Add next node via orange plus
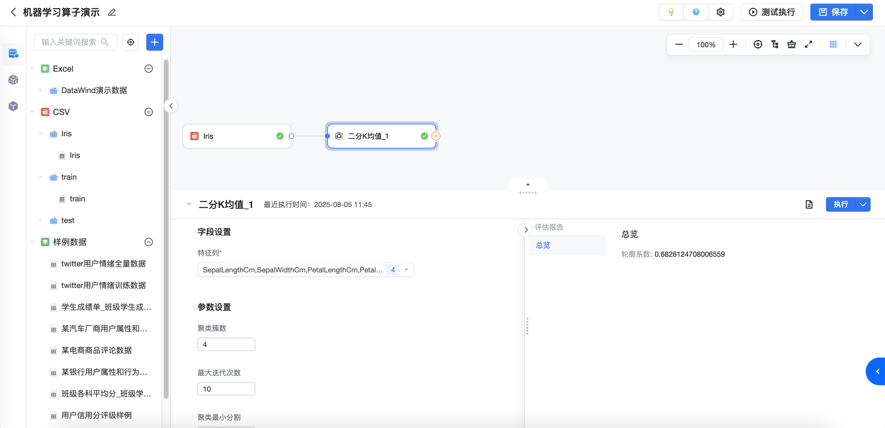The width and height of the screenshot is (885, 428). [x=436, y=136]
